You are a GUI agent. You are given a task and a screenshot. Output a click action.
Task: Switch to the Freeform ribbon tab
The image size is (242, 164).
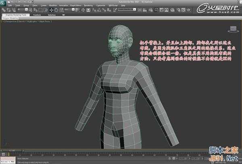click(37, 15)
